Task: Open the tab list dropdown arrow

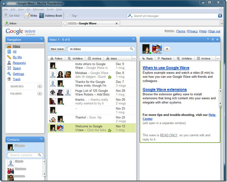Action: point(222,23)
